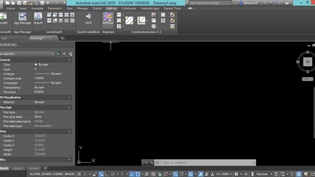Screen dimensions: 315x177
Task: Click the Clean Screen icon in status bar
Action: [313, 174]
